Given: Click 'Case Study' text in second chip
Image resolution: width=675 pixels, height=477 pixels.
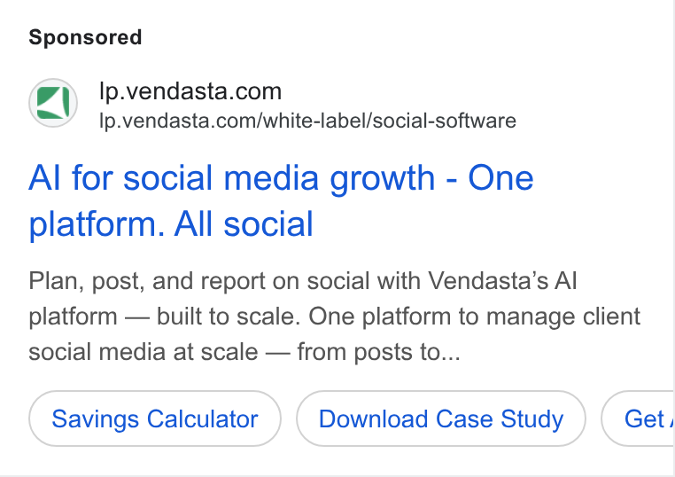Looking at the screenshot, I should pyautogui.click(x=500, y=418).
